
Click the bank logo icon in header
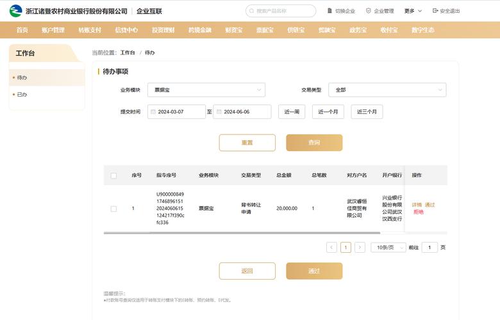point(15,11)
